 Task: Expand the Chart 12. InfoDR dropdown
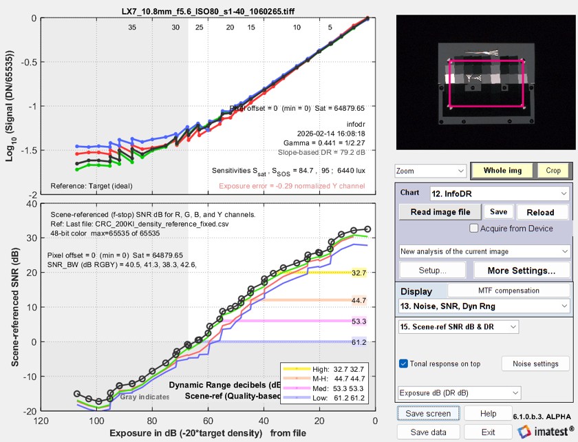pos(499,193)
